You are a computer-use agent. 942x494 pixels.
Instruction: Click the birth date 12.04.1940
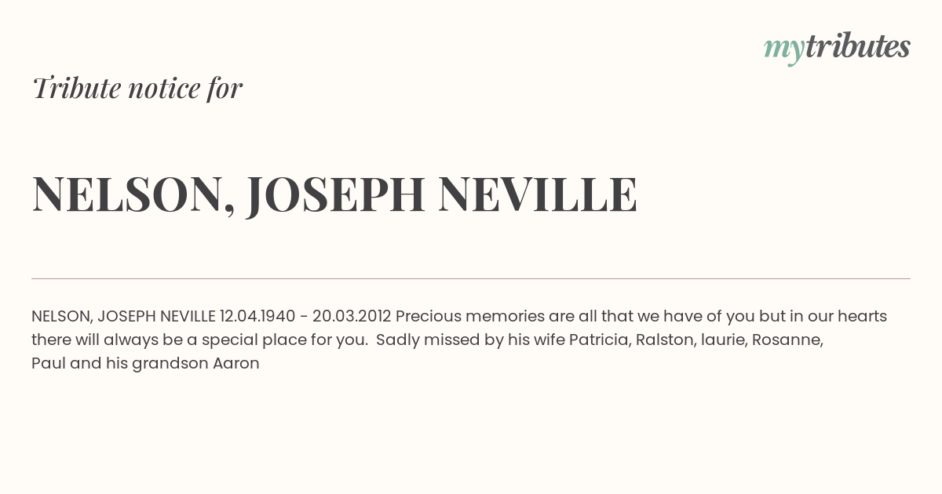257,317
